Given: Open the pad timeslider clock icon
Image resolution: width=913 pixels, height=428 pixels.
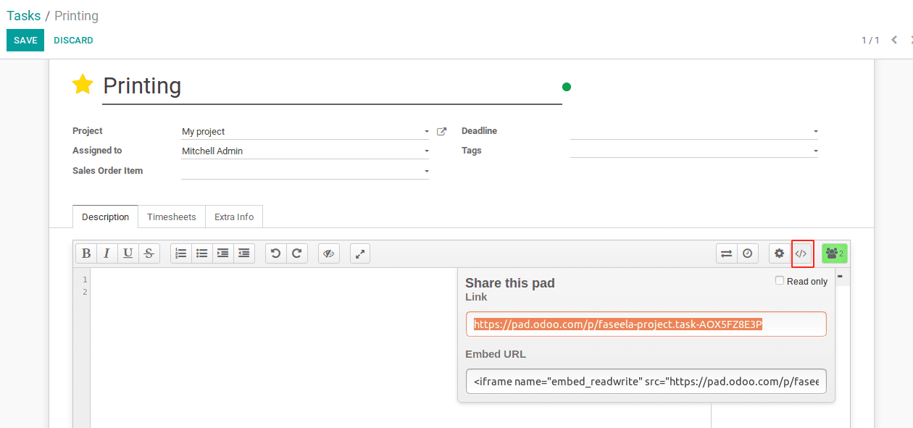Looking at the screenshot, I should pyautogui.click(x=747, y=253).
